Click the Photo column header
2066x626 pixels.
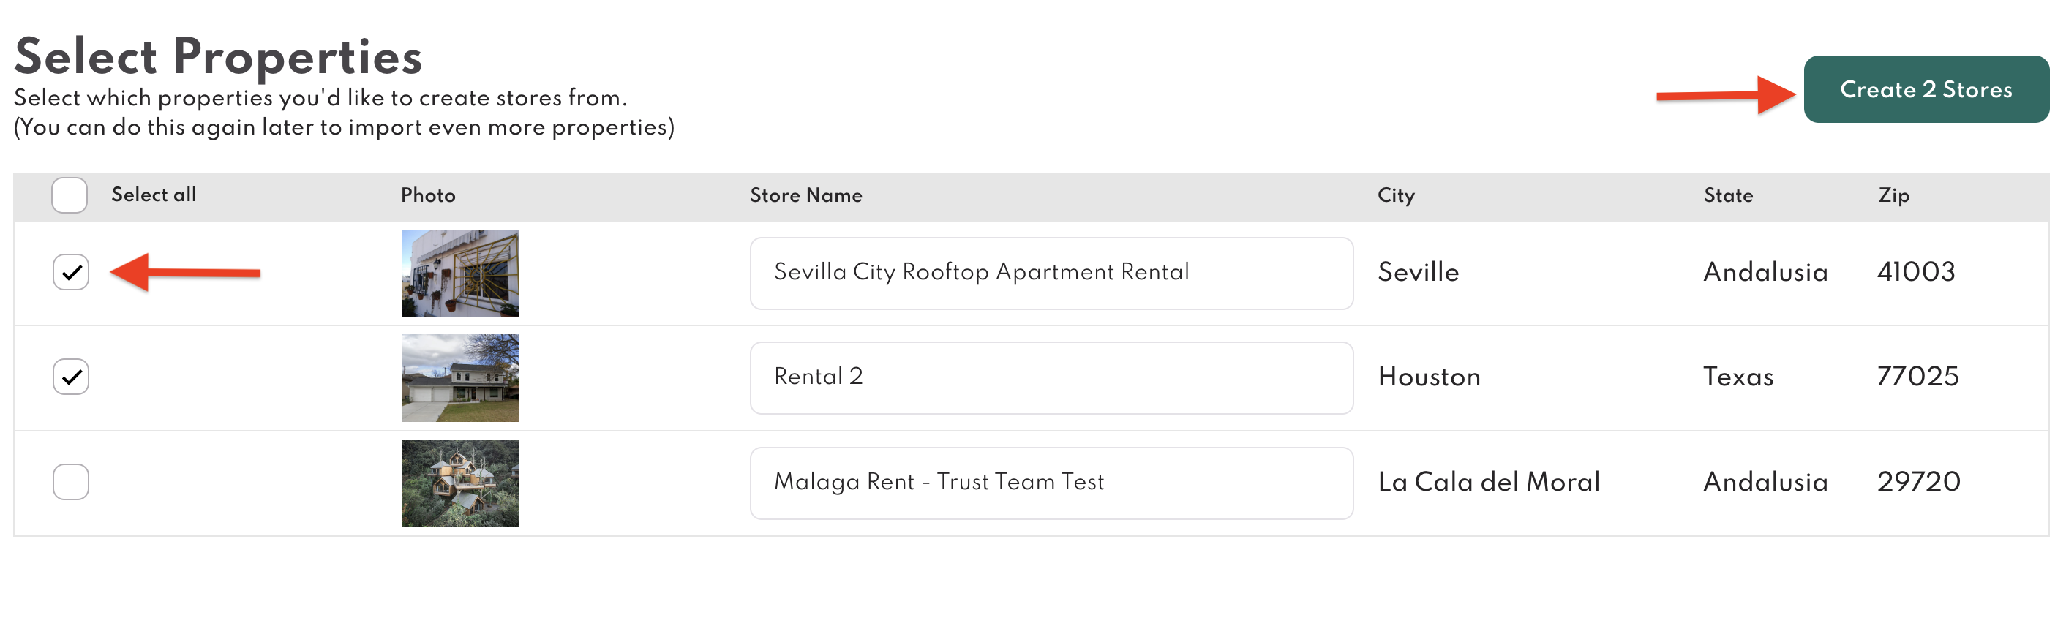[427, 195]
